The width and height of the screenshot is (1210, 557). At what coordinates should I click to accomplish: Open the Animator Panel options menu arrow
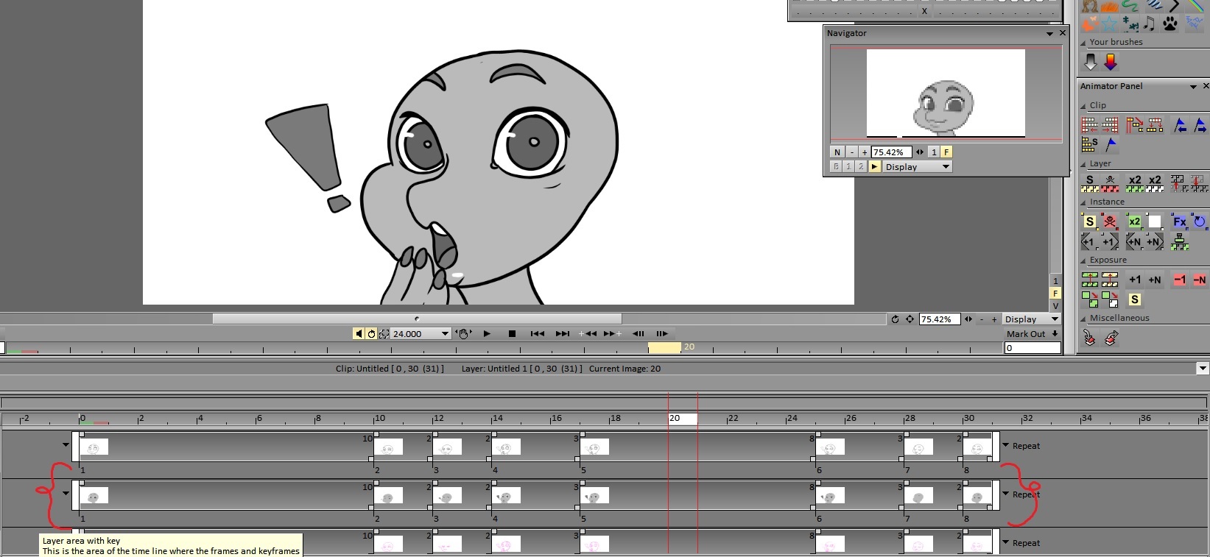click(x=1193, y=87)
